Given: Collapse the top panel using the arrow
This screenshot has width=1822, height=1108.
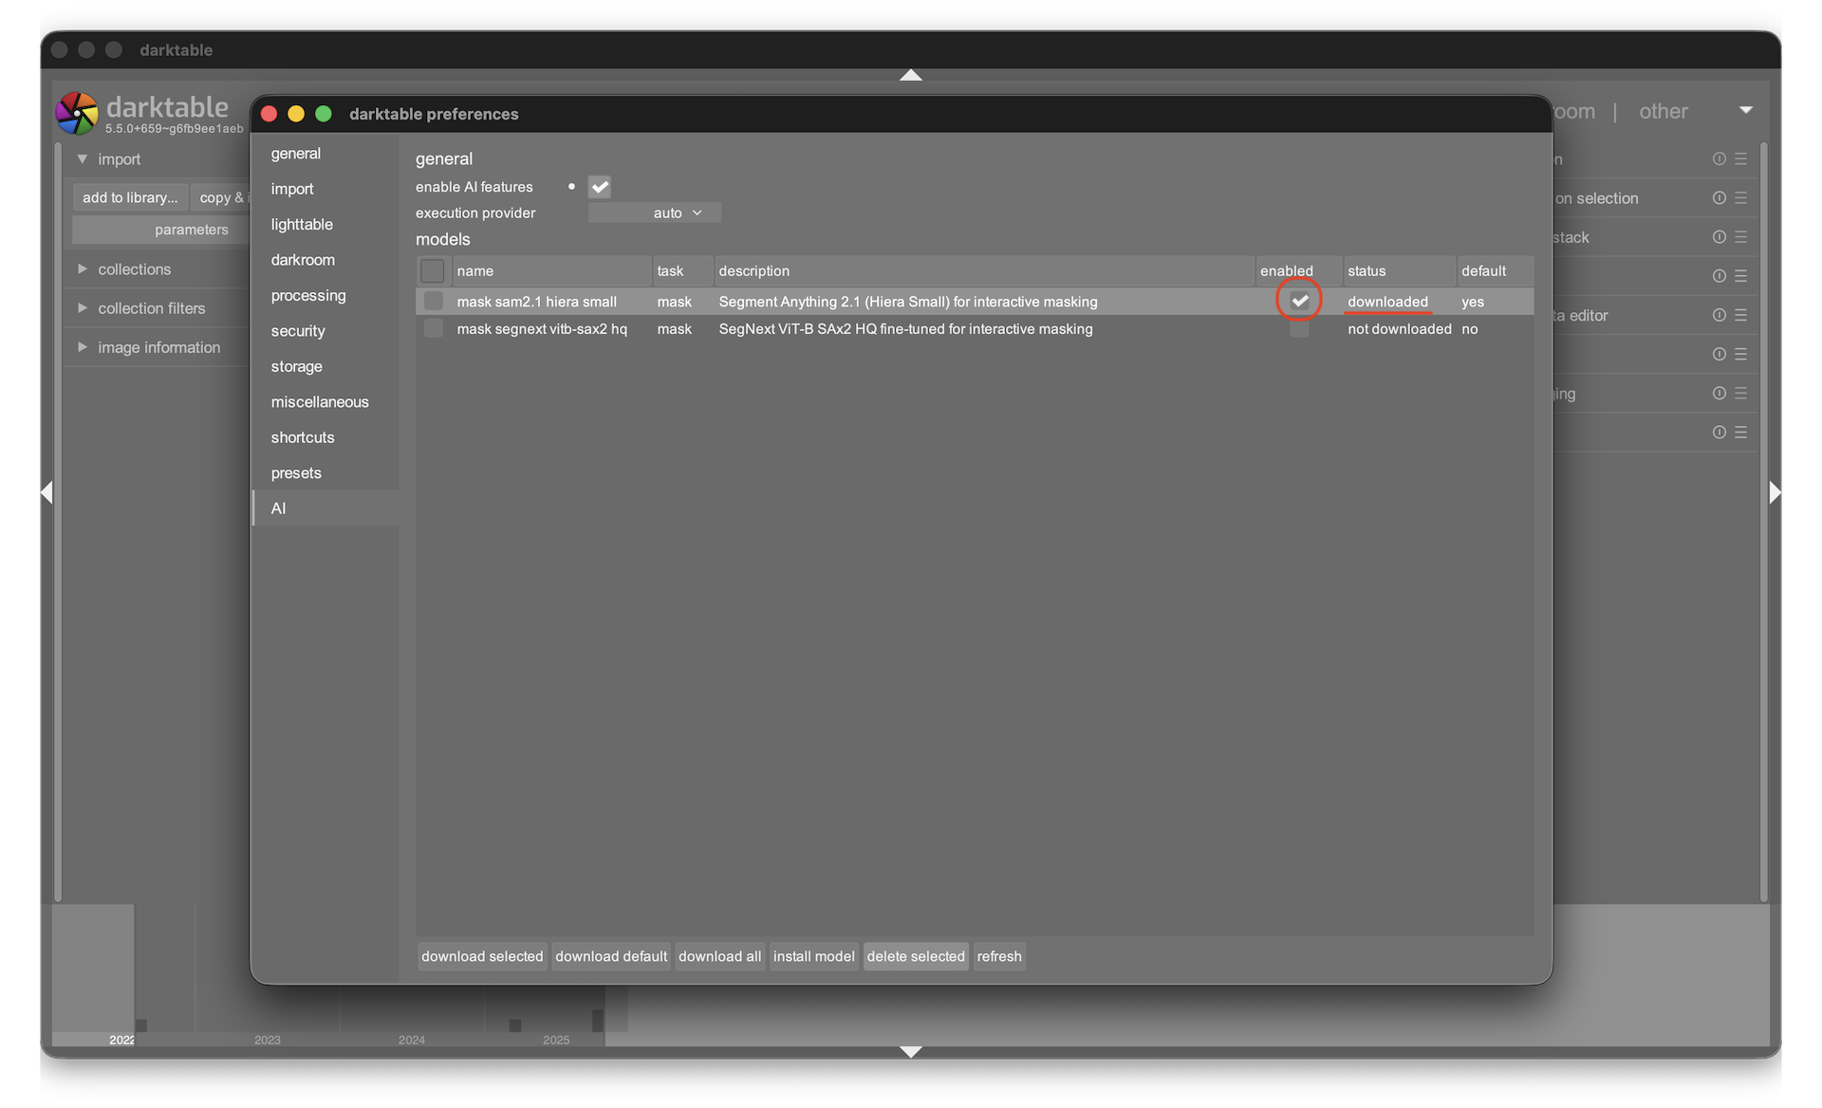Looking at the screenshot, I should point(910,75).
